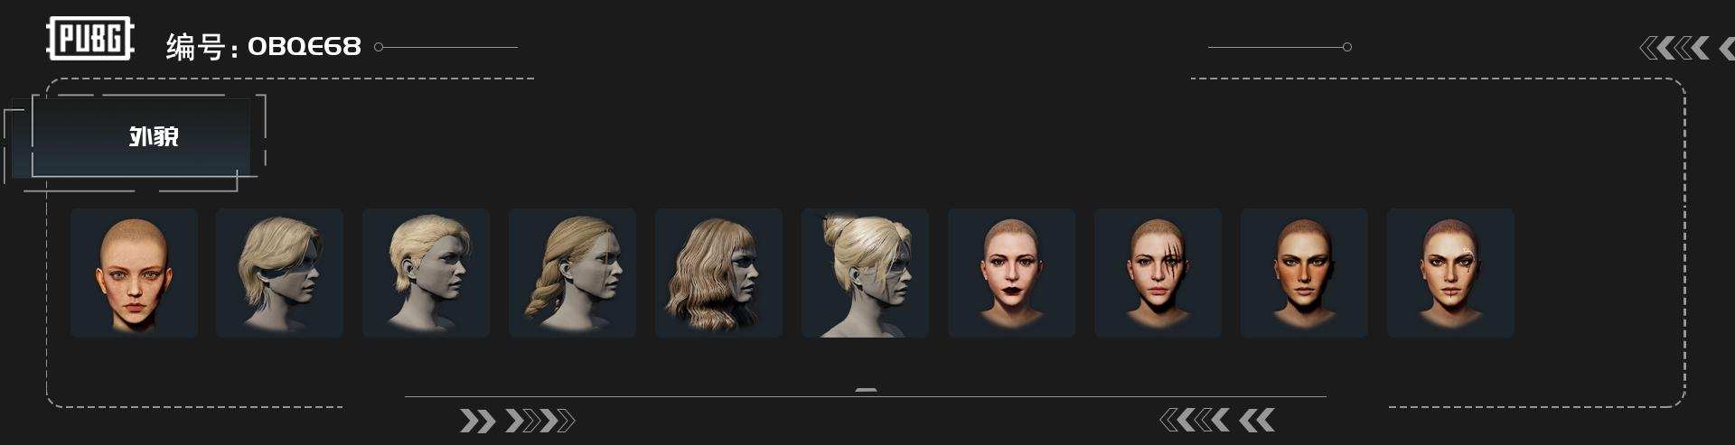Pick the blonde top-bun hairstyle
1735x445 pixels.
point(865,273)
